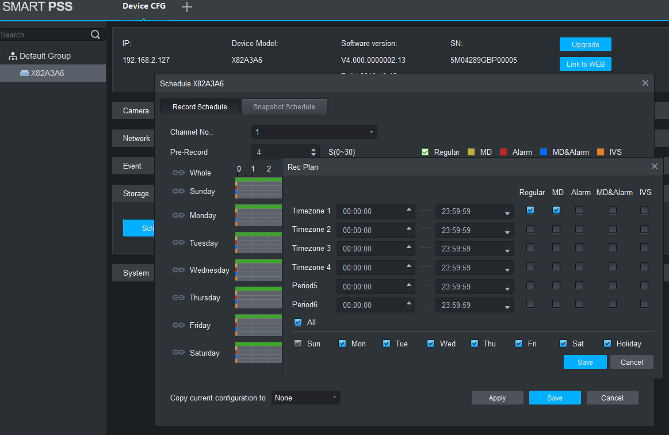Click the Default Group tree node

pos(44,56)
